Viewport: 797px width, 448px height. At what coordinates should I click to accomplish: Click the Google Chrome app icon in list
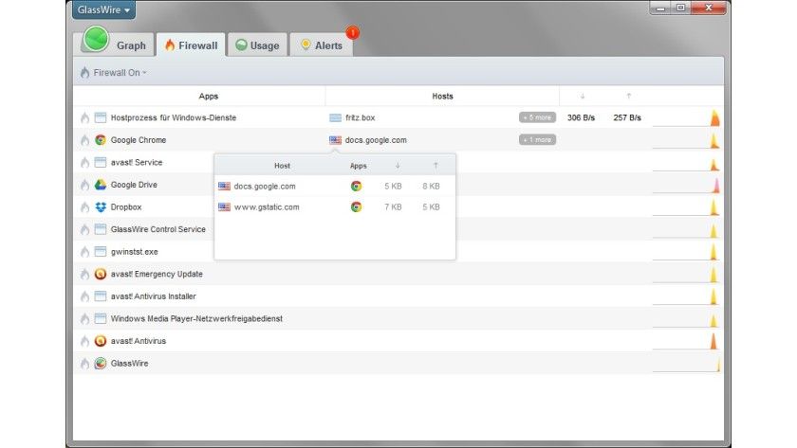[x=101, y=140]
